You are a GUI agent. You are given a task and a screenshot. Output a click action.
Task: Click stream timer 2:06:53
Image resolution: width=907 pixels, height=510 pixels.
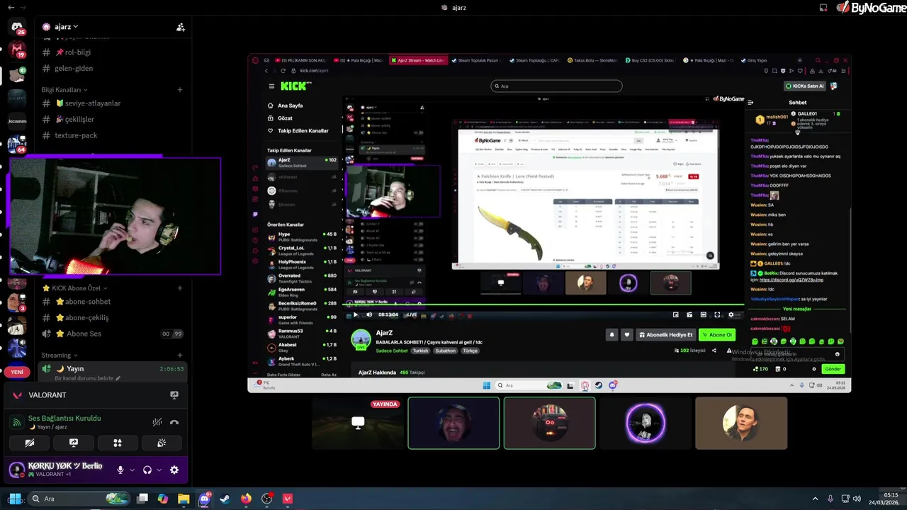point(171,368)
